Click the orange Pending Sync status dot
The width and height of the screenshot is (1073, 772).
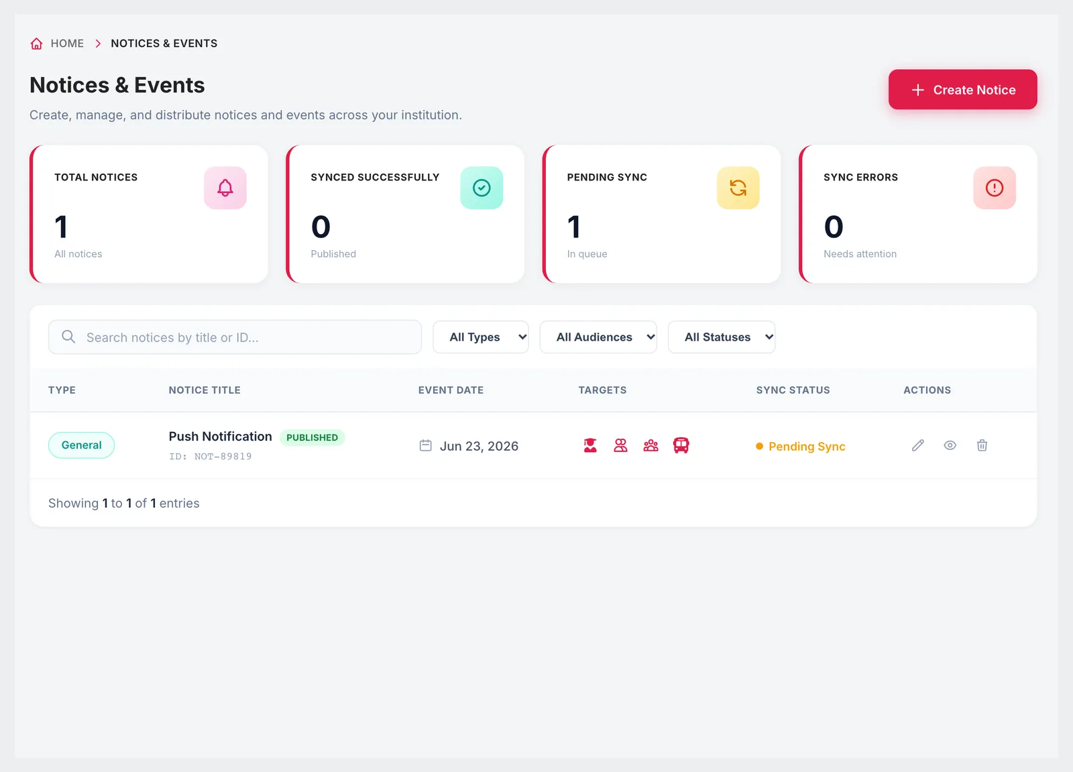pyautogui.click(x=760, y=446)
